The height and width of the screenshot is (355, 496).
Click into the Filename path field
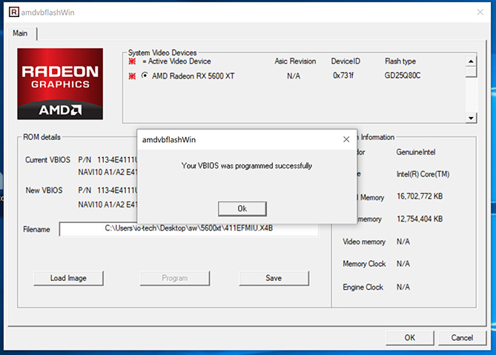click(189, 228)
